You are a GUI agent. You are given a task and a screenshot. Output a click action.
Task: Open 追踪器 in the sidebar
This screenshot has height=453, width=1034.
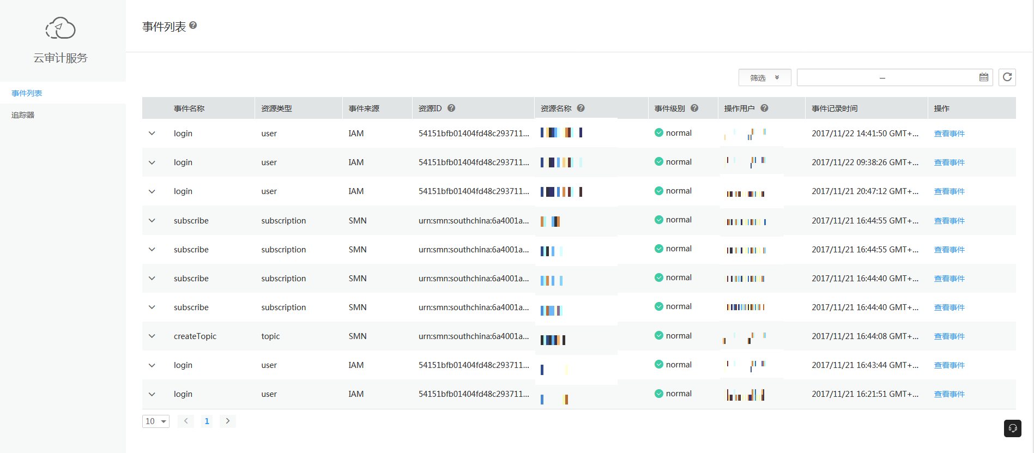(x=23, y=115)
